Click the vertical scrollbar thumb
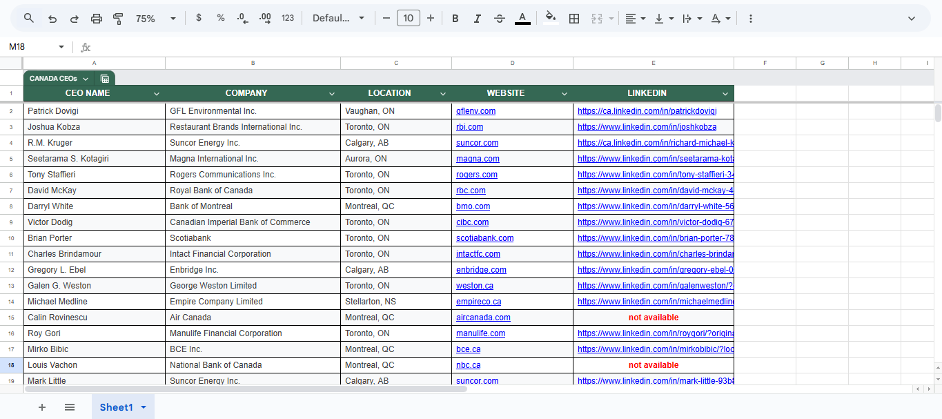Image resolution: width=942 pixels, height=419 pixels. point(938,113)
